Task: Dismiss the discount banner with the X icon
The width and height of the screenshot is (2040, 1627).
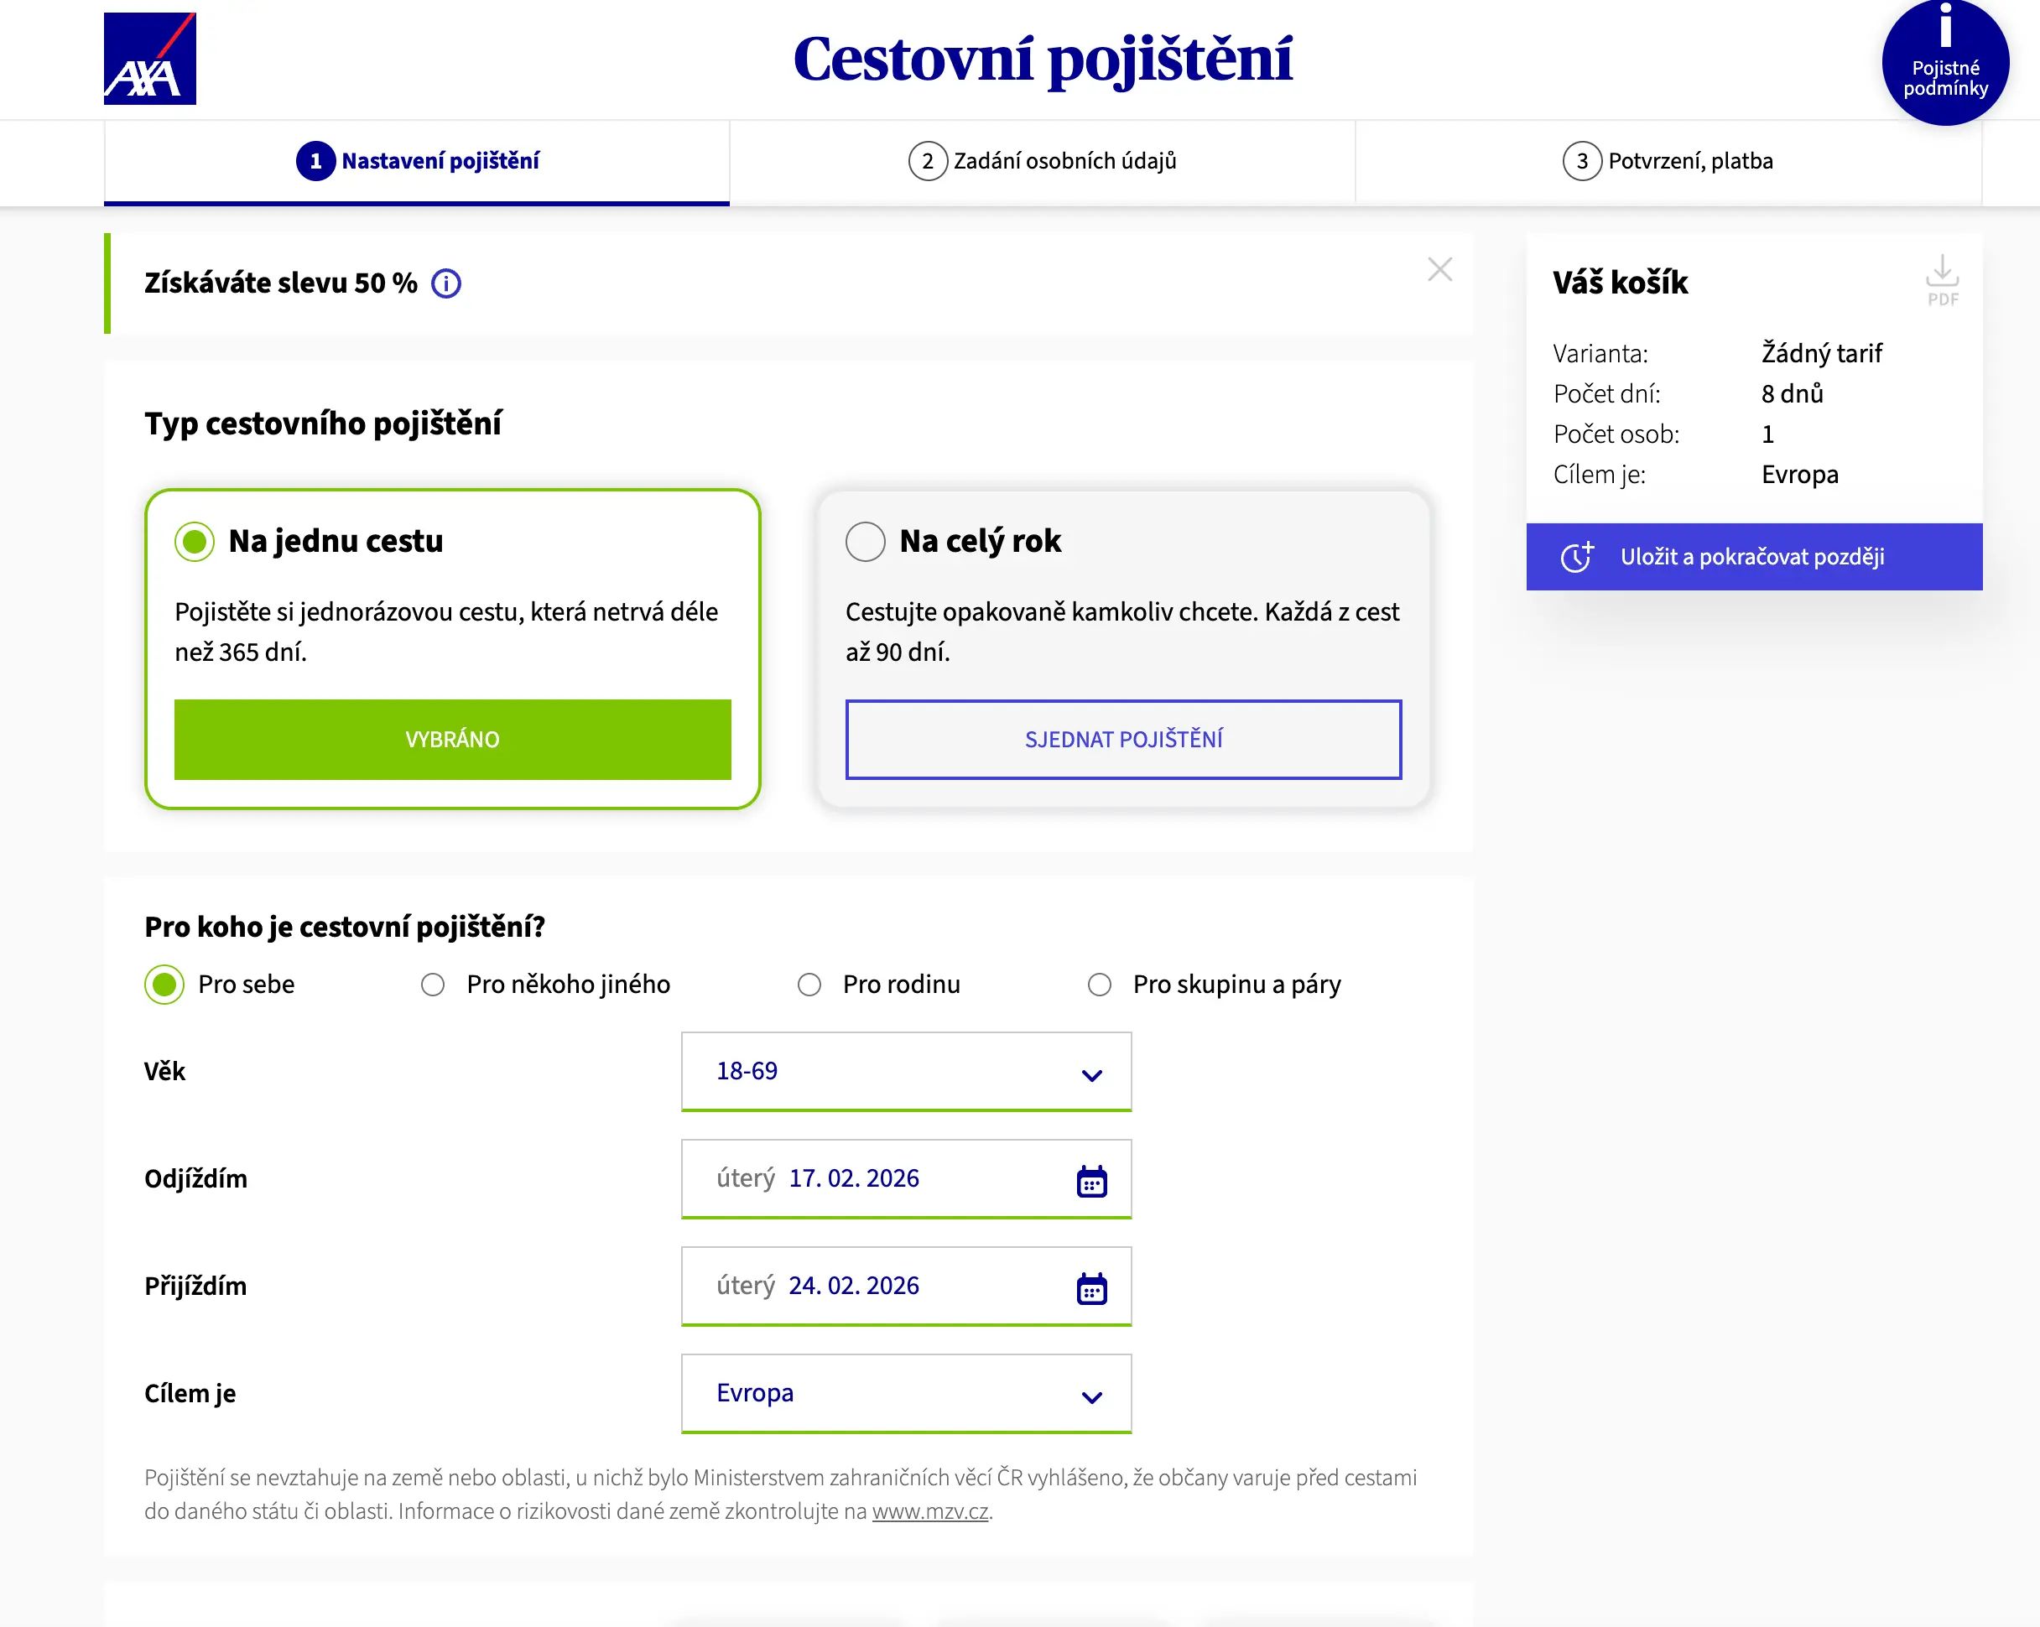Action: tap(1439, 269)
